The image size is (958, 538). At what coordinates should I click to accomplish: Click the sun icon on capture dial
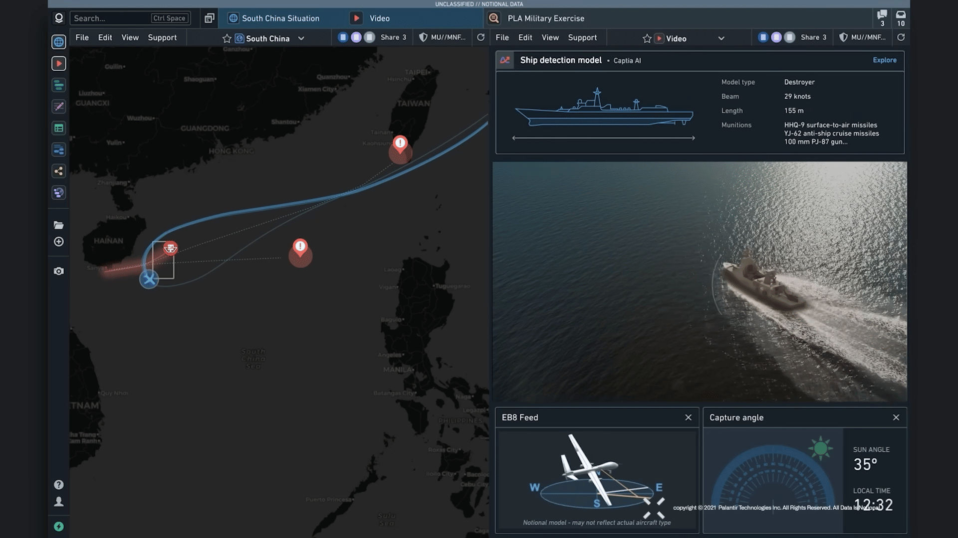point(820,448)
